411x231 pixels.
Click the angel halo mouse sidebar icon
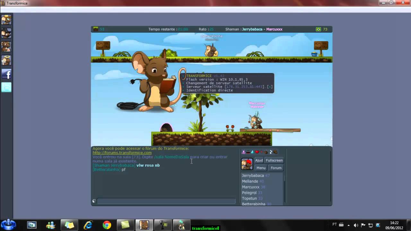[x=6, y=60]
